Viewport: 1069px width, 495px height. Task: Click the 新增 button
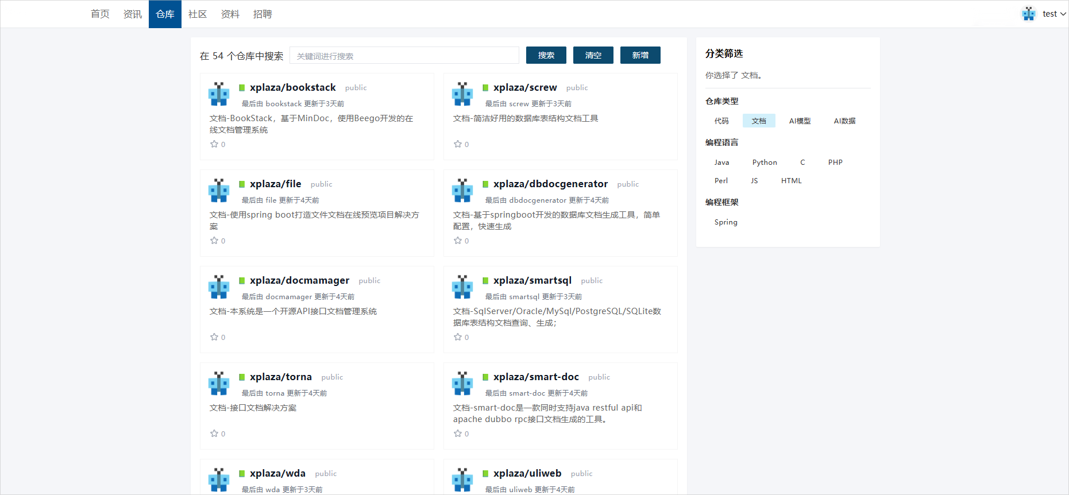pyautogui.click(x=640, y=55)
